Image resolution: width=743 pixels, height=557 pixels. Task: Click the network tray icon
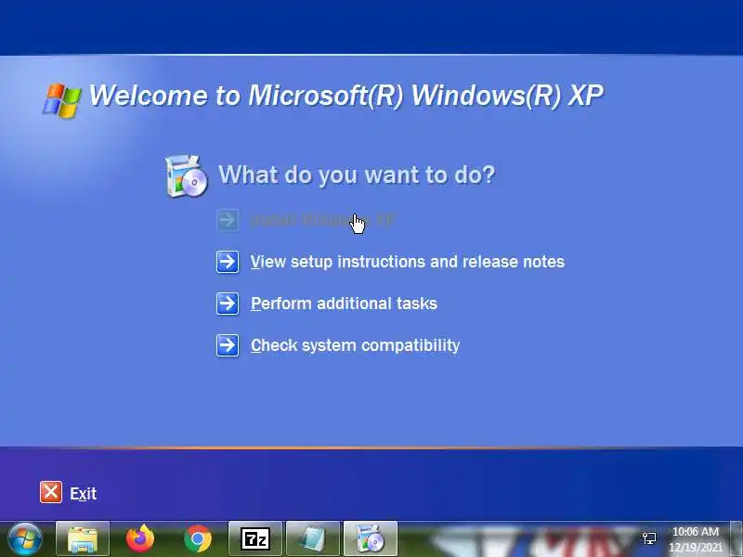[x=649, y=538]
